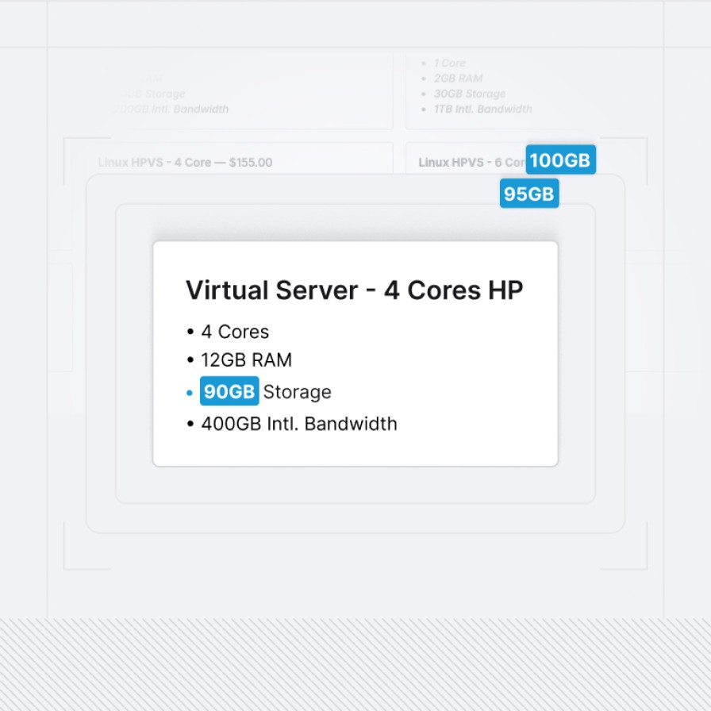Select the 4 Cores list item
Viewport: 711px width, 711px height.
pyautogui.click(x=235, y=332)
